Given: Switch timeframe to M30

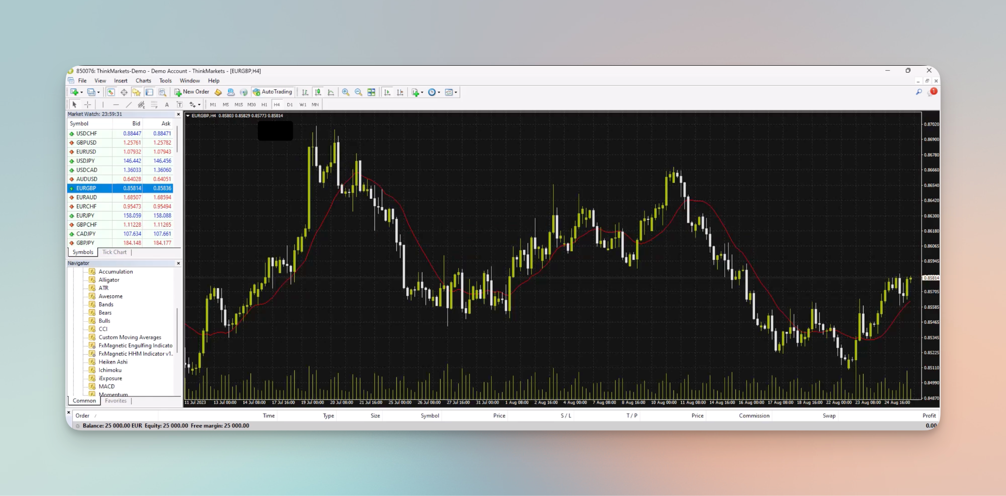Looking at the screenshot, I should click(x=251, y=104).
